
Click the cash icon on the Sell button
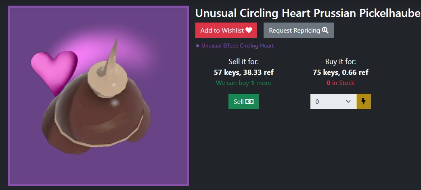[249, 102]
